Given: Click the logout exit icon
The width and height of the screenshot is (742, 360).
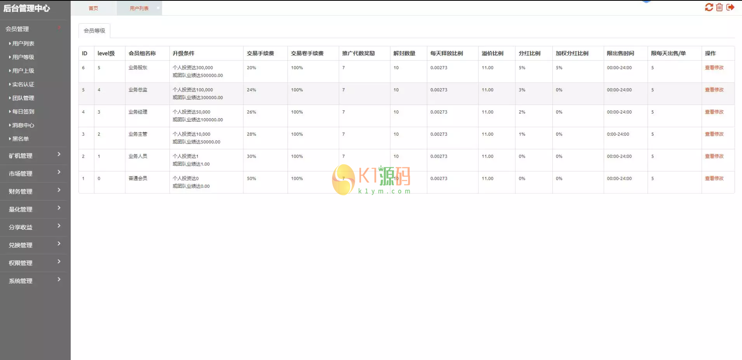Looking at the screenshot, I should [730, 7].
